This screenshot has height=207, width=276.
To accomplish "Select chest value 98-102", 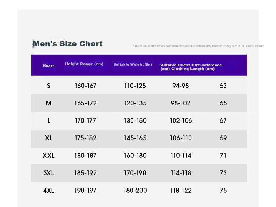I will (x=180, y=103).
